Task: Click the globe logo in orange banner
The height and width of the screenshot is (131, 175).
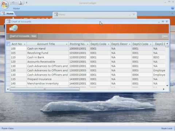Action: pos(13,28)
